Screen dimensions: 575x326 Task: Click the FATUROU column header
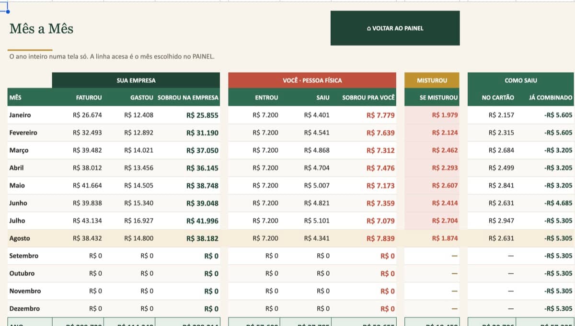pyautogui.click(x=89, y=98)
